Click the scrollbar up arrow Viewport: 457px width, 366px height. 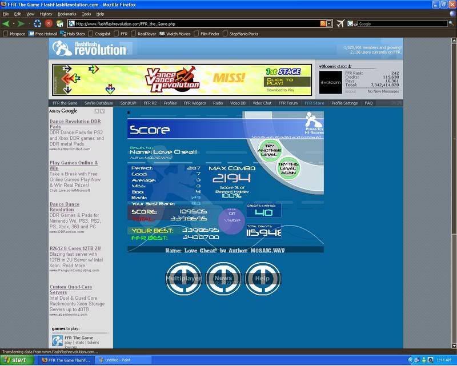click(454, 41)
